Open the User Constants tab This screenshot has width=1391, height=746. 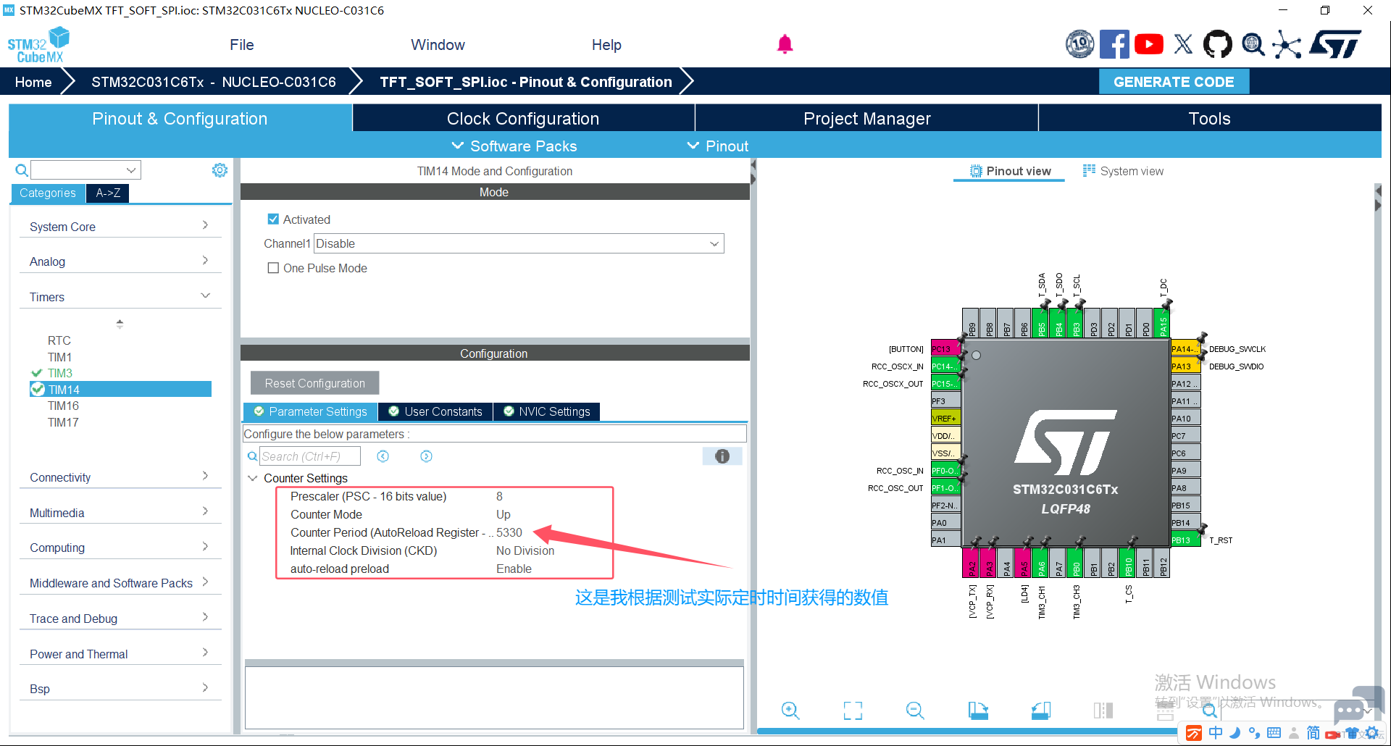pos(435,411)
